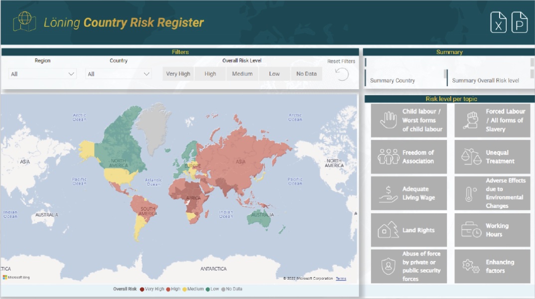Click the Child labour hand icon
This screenshot has height=299, width=535.
[x=387, y=120]
